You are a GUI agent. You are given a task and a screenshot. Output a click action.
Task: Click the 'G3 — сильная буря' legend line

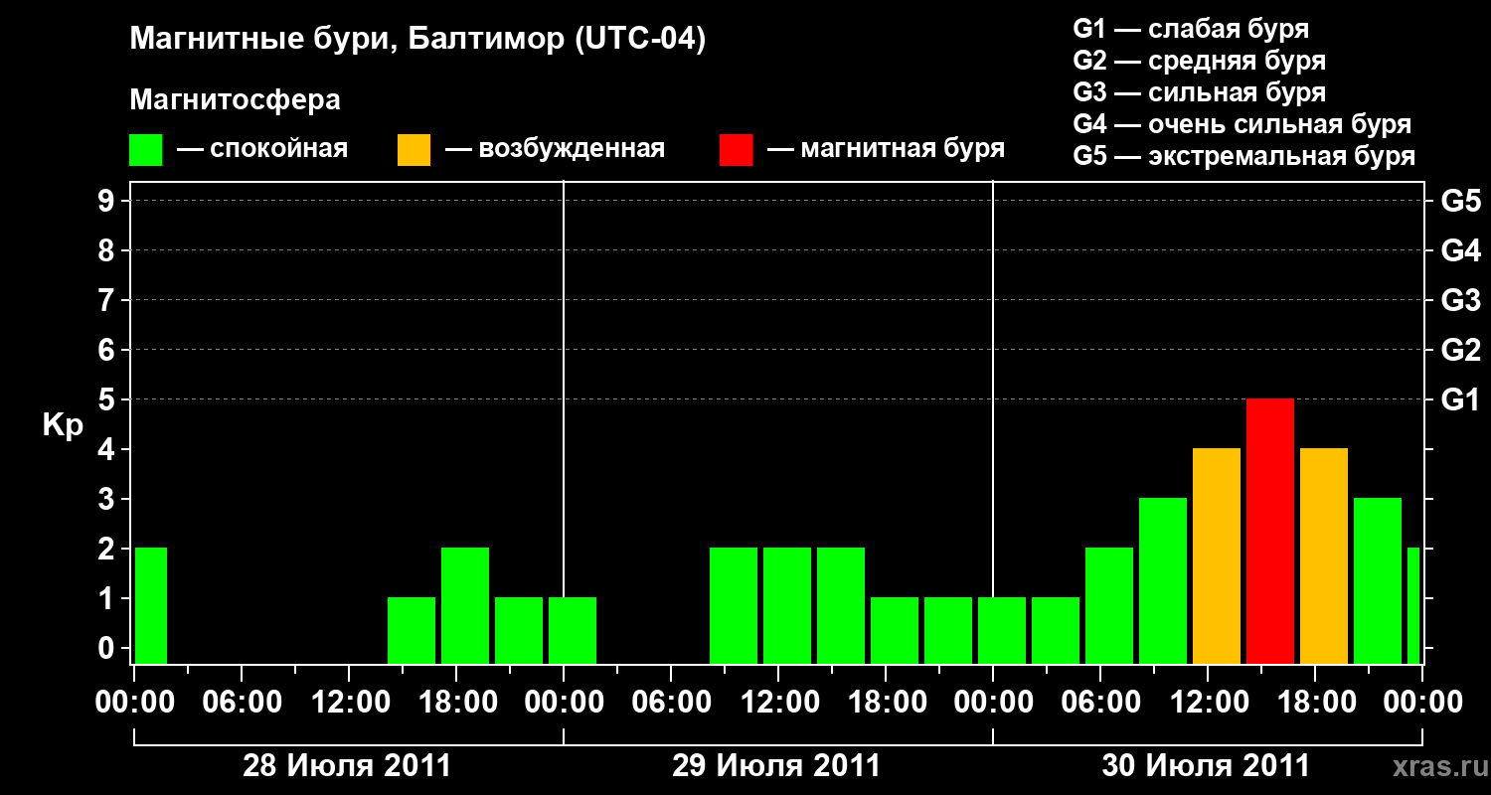pyautogui.click(x=1200, y=92)
